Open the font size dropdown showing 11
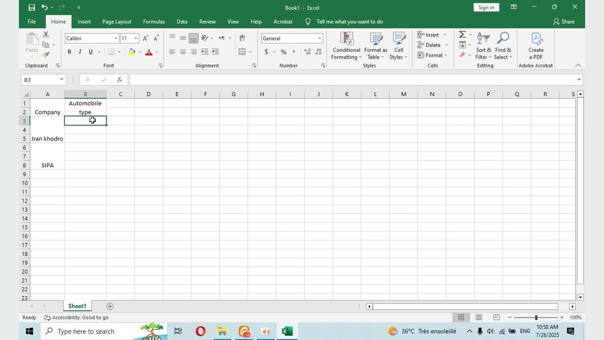This screenshot has width=604, height=340. 136,38
